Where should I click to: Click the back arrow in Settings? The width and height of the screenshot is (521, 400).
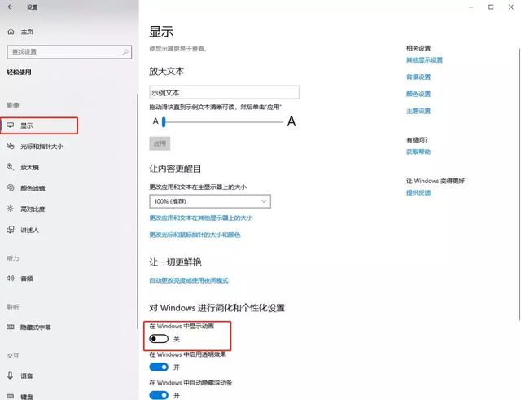pyautogui.click(x=11, y=7)
